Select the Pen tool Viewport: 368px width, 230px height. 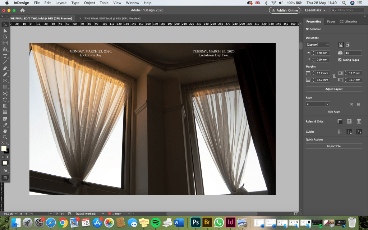(5, 68)
